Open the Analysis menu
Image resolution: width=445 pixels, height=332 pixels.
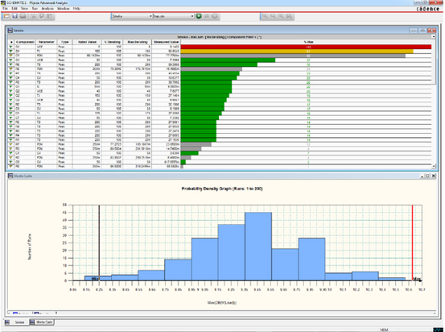pyautogui.click(x=47, y=9)
